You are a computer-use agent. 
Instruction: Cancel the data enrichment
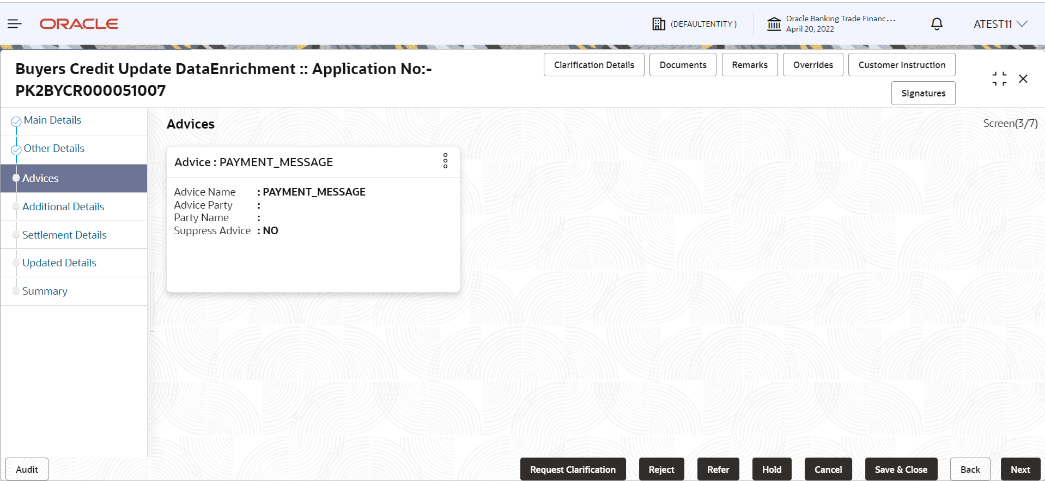pyautogui.click(x=828, y=470)
